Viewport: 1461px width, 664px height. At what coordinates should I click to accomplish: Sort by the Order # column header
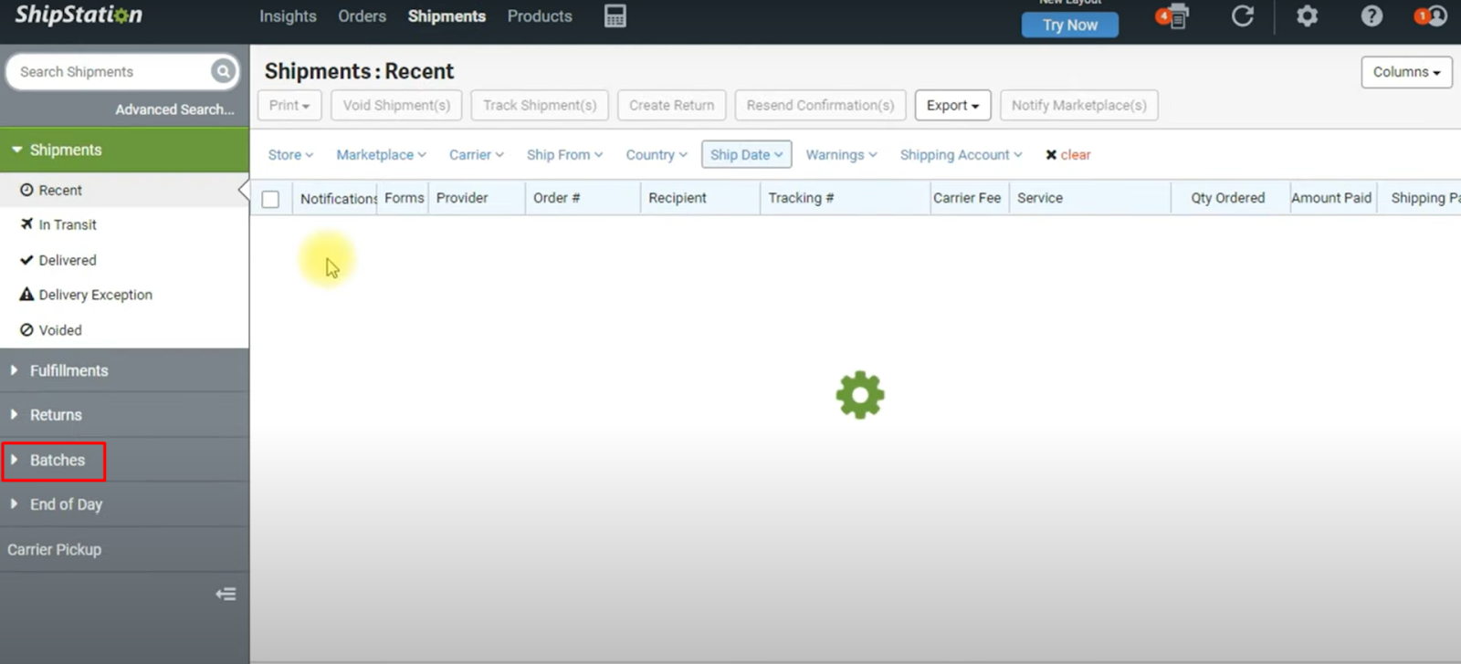(583, 198)
